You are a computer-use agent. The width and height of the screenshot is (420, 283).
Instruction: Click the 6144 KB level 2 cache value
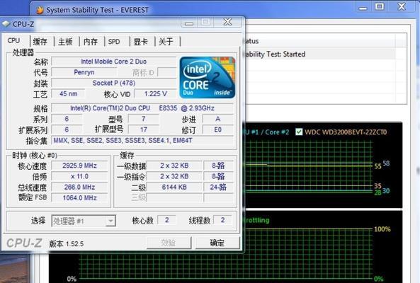[174, 187]
